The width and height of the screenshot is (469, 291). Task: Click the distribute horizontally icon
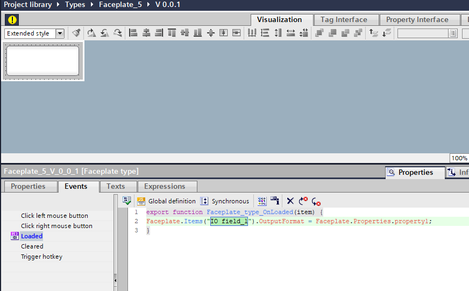coord(252,33)
